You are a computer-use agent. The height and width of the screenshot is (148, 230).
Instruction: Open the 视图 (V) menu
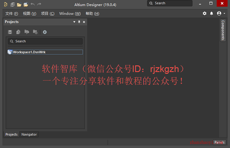[x=29, y=14]
